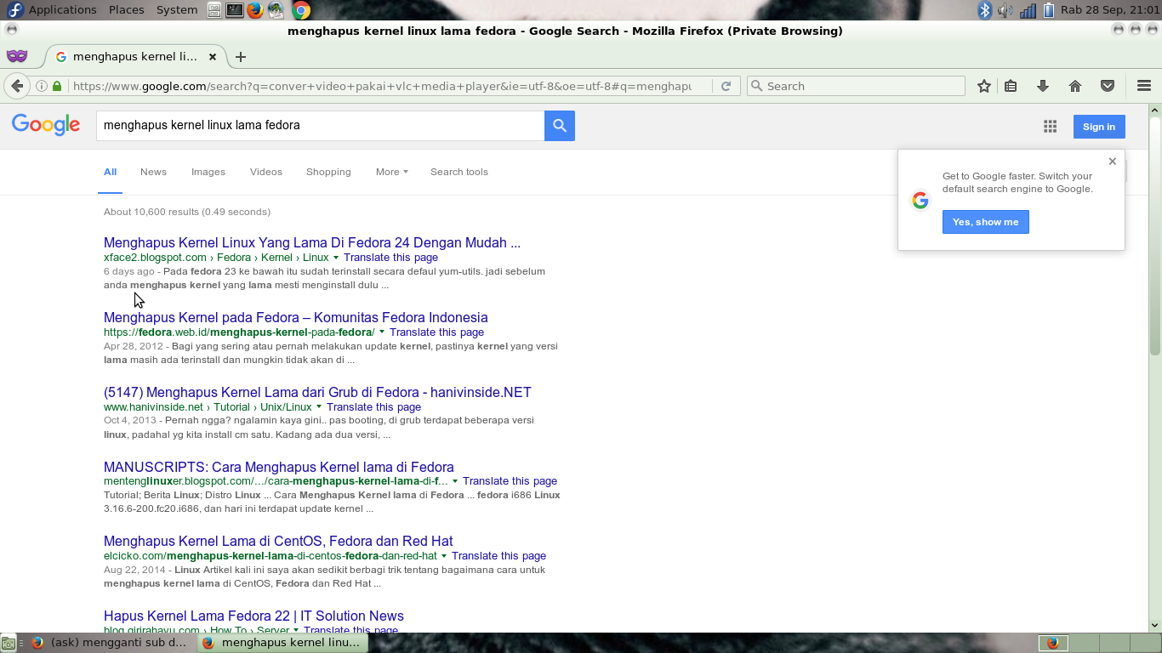
Task: Open 'Menghapus Kernel Linux Yang Lama Di Fedora 24' result
Action: pos(312,242)
